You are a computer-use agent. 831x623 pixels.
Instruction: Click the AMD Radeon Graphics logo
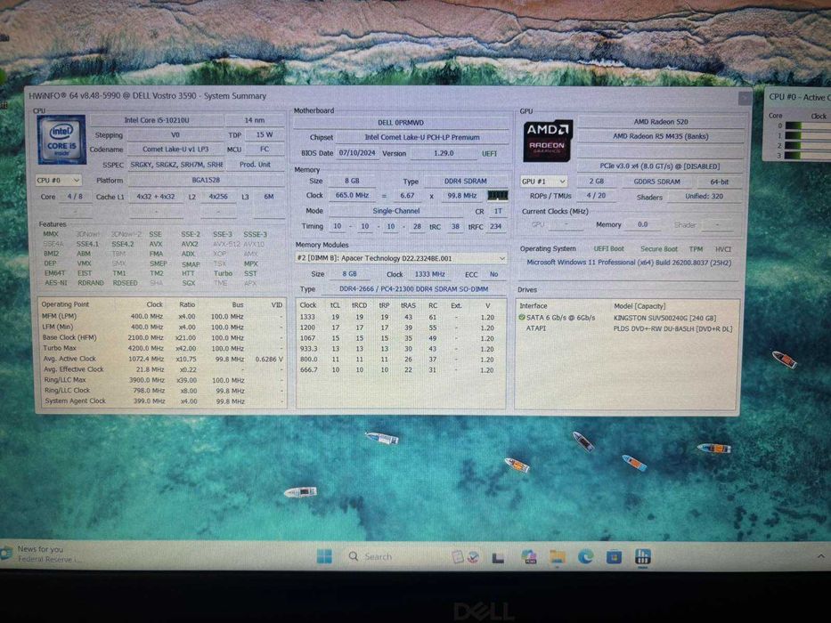tap(548, 141)
